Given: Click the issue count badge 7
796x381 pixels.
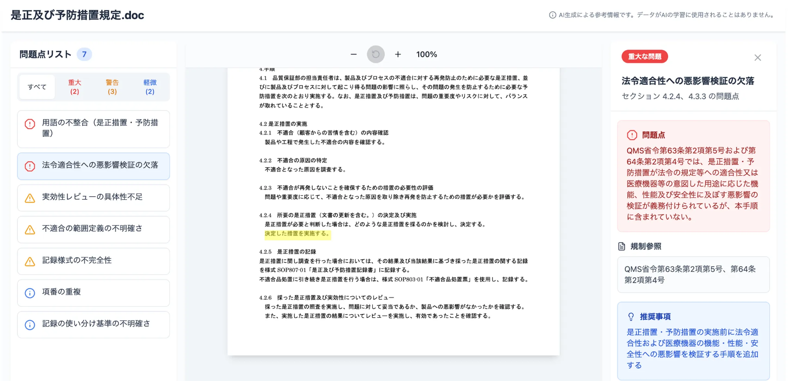Looking at the screenshot, I should (84, 55).
